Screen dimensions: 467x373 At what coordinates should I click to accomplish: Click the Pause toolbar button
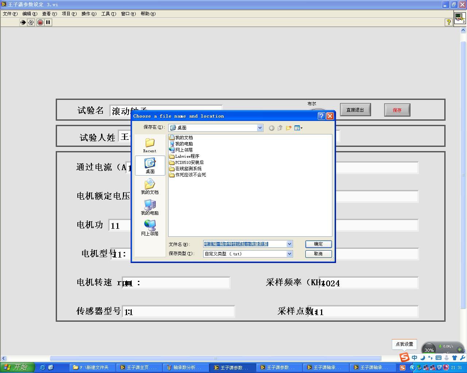[48, 22]
